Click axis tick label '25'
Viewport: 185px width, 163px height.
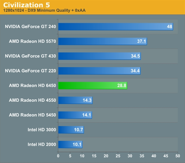[118, 156]
